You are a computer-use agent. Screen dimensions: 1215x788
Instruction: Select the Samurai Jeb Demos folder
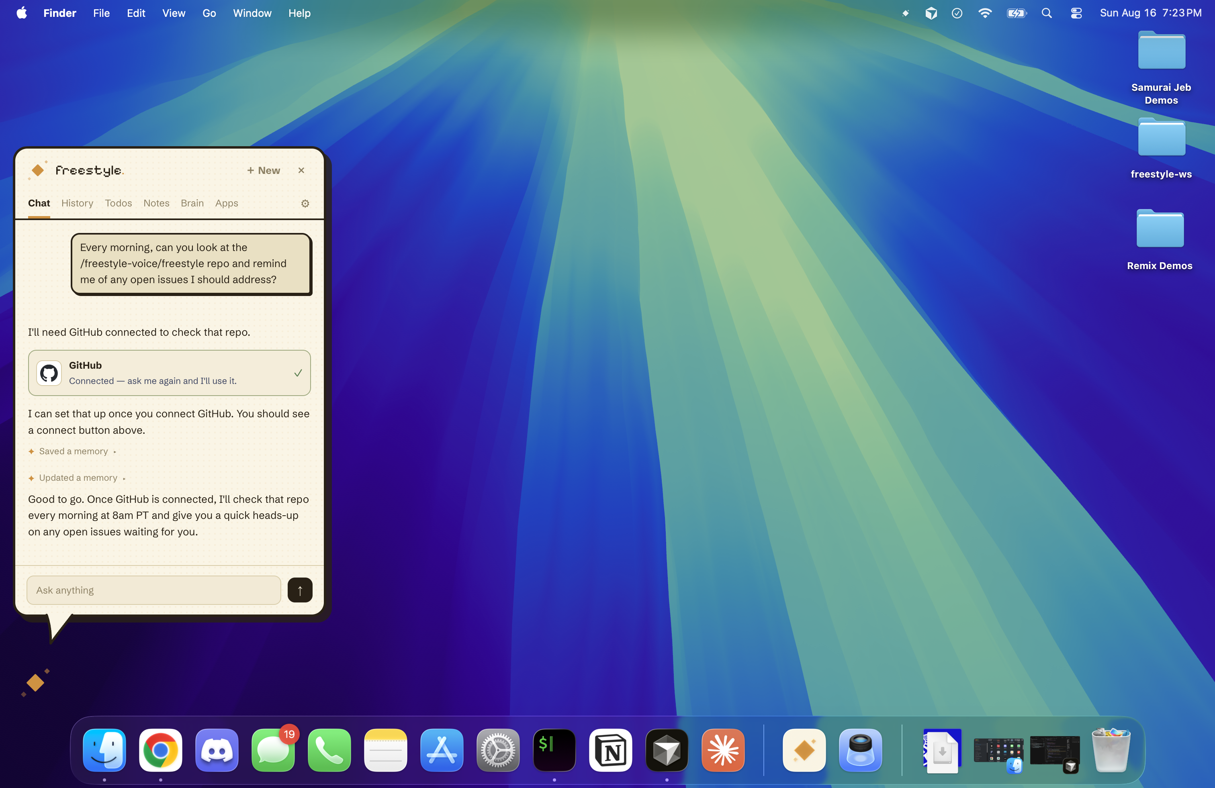coord(1162,68)
